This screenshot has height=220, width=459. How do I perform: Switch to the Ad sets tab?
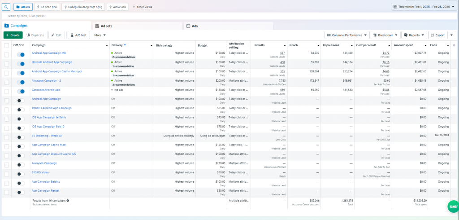(106, 26)
